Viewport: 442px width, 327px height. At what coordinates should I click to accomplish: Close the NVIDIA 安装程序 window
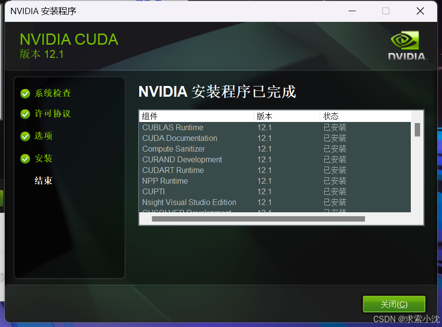point(420,11)
